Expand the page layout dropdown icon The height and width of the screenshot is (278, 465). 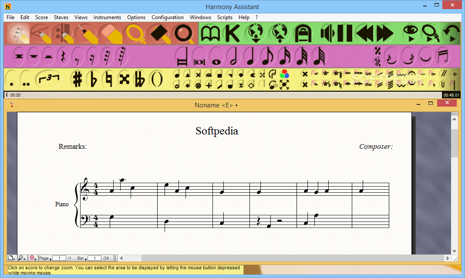(12, 258)
